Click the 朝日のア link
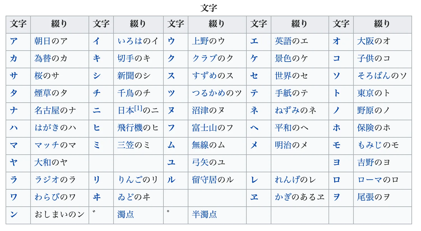The image size is (421, 231). (51, 41)
